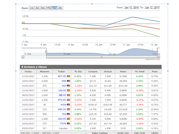Click the 2,600 share count for DNR
Screen dimensions: 179x134
(x=45, y=81)
